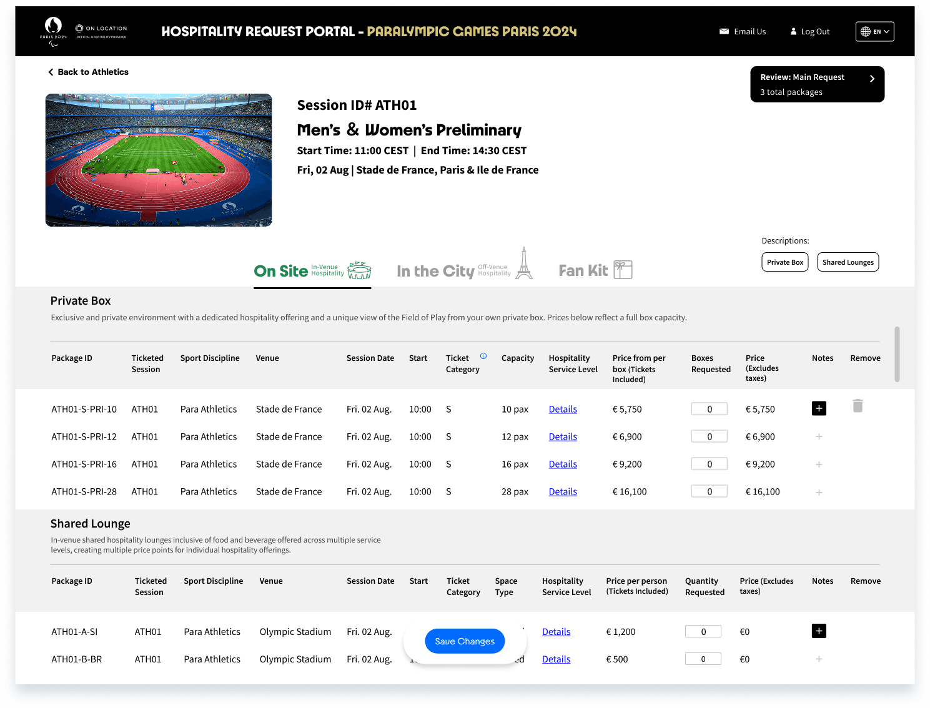The height and width of the screenshot is (708, 930).
Task: Remove ATH01-S-PRI-10 with trash icon
Action: [858, 406]
